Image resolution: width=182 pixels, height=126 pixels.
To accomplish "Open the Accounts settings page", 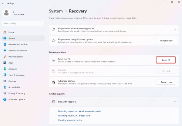I will (23, 69).
